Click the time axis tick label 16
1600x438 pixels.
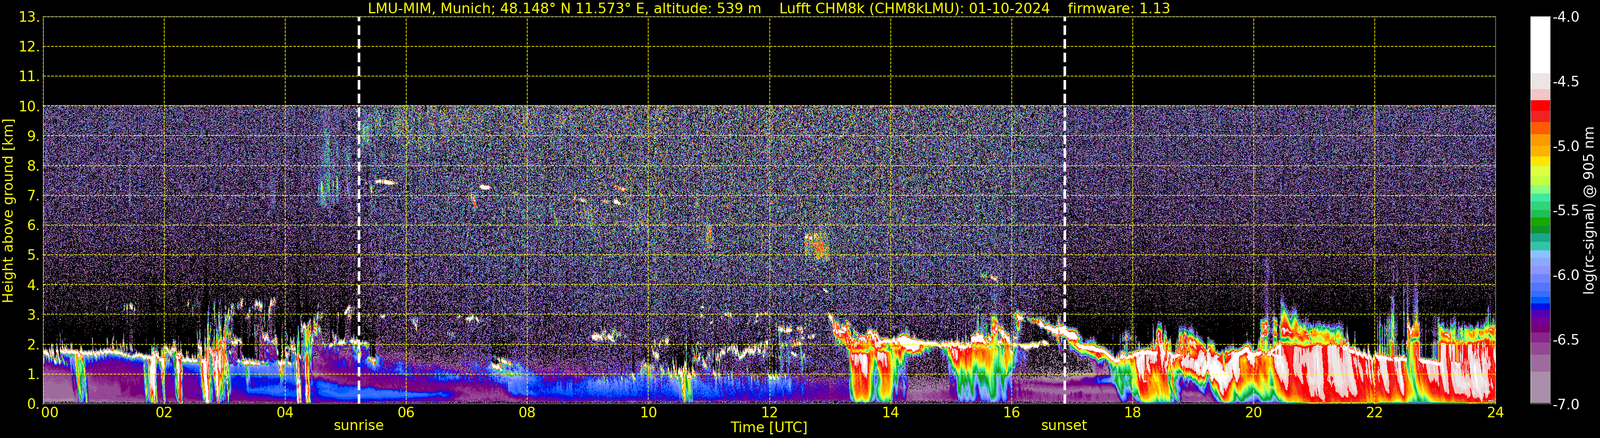1011,413
